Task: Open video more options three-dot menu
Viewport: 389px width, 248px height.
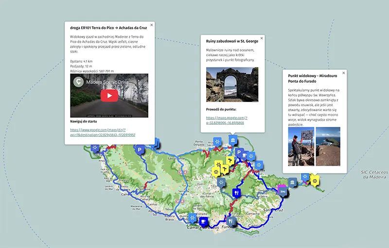Action: pos(139,82)
